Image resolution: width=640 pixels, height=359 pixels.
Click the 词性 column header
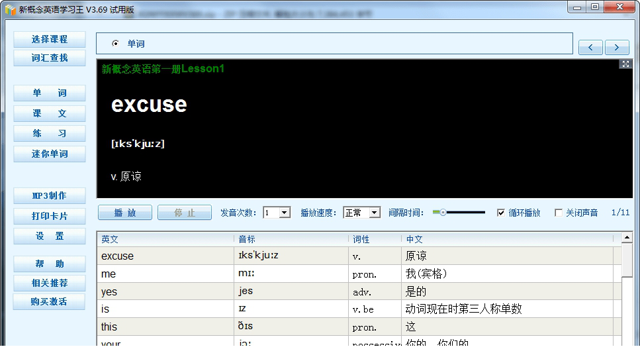375,239
